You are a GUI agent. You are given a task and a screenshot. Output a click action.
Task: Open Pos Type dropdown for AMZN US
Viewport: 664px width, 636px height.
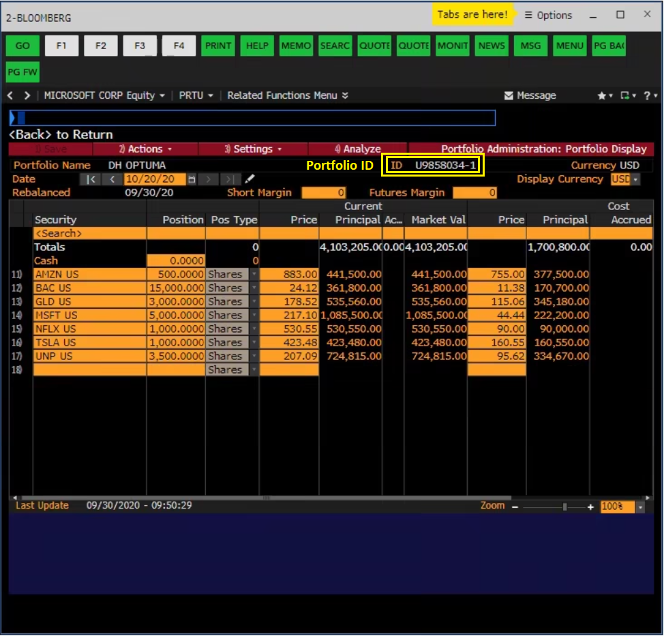click(254, 275)
